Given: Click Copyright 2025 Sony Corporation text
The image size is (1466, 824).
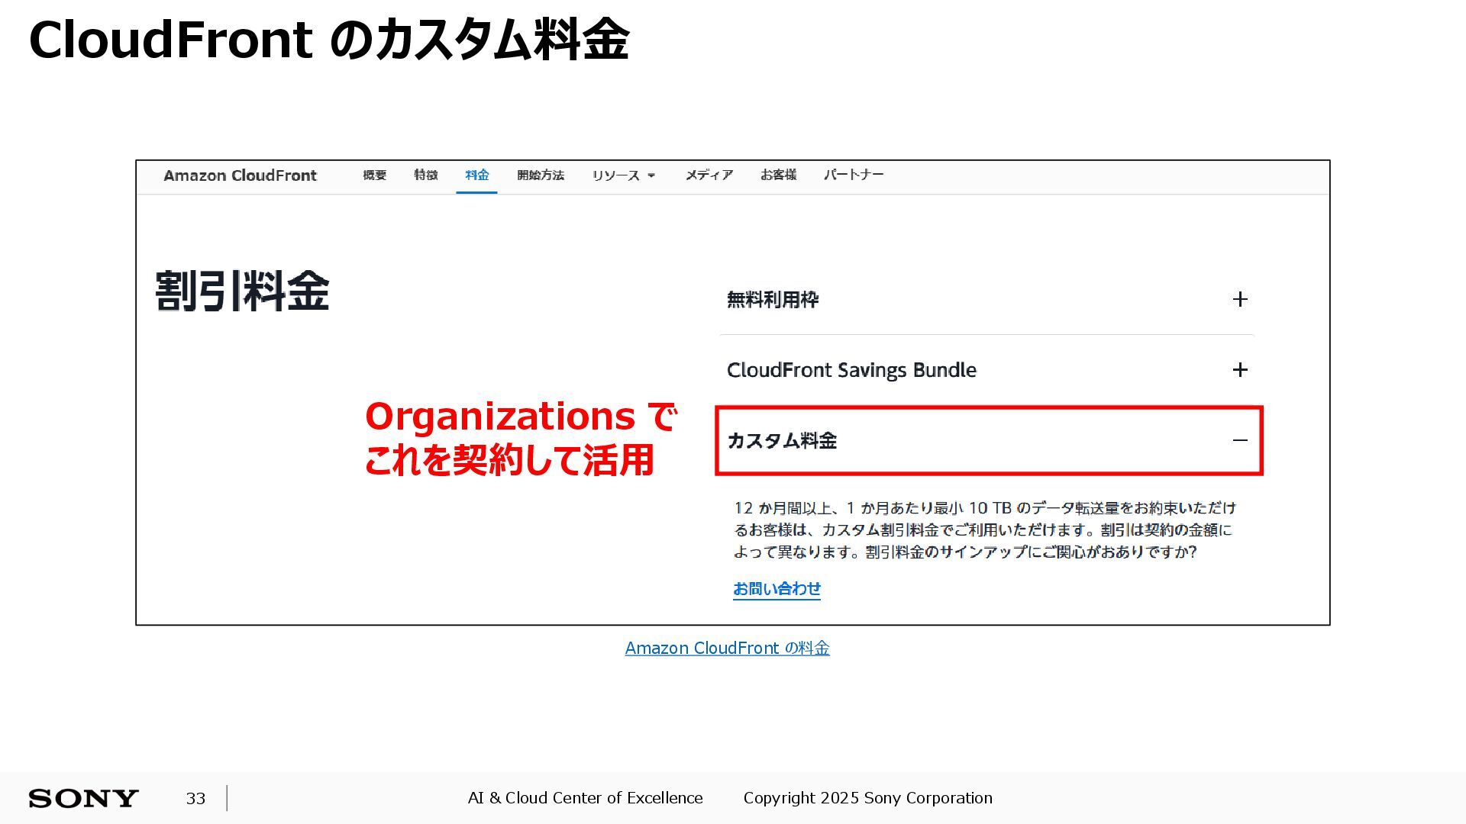Looking at the screenshot, I should (867, 798).
